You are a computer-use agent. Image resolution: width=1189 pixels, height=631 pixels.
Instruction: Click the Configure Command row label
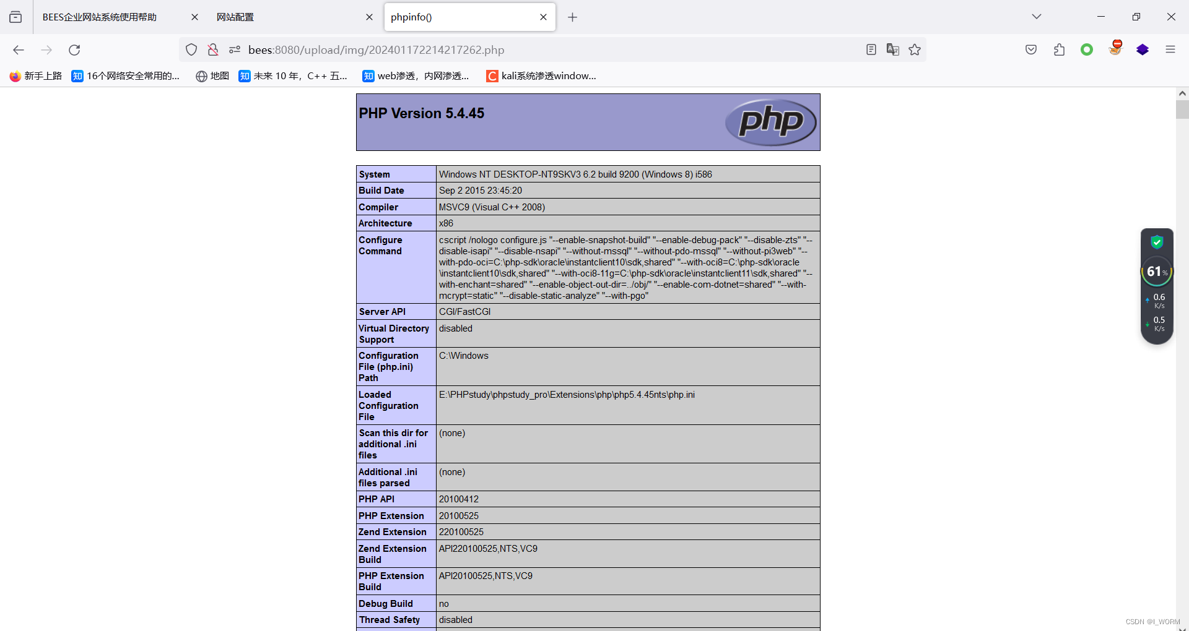380,246
